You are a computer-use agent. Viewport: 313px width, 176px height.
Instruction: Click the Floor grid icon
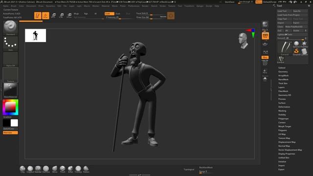[265, 44]
